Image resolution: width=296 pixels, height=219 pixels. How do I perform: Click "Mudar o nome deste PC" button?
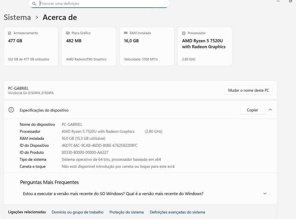249,90
